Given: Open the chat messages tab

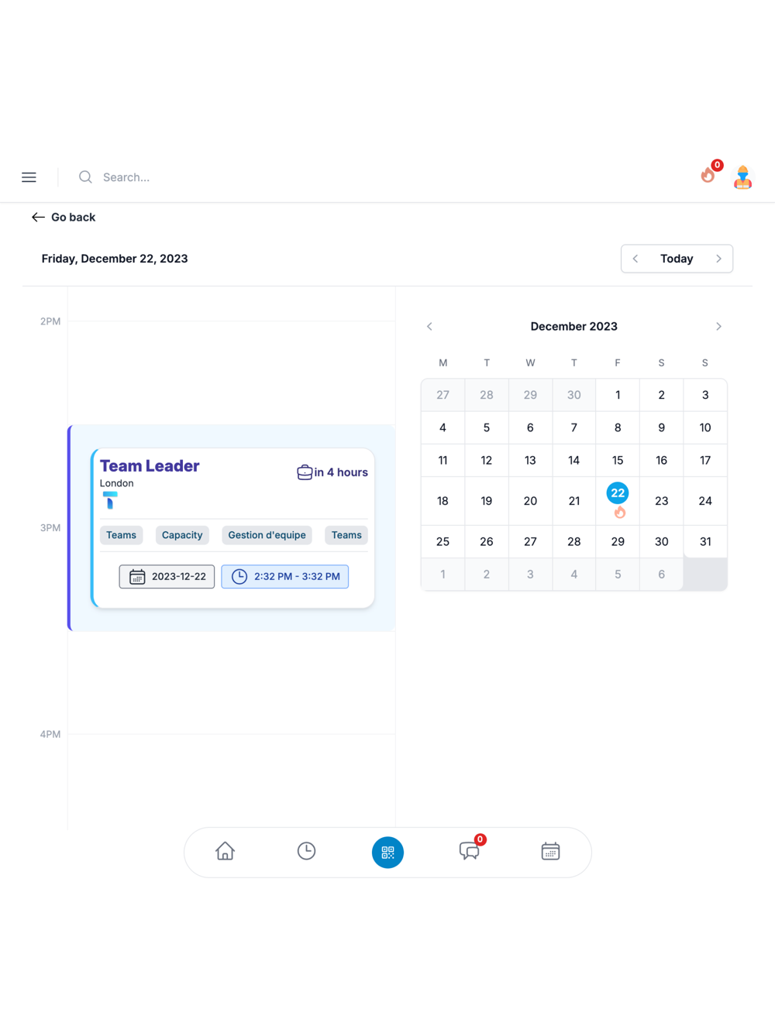Looking at the screenshot, I should click(470, 851).
